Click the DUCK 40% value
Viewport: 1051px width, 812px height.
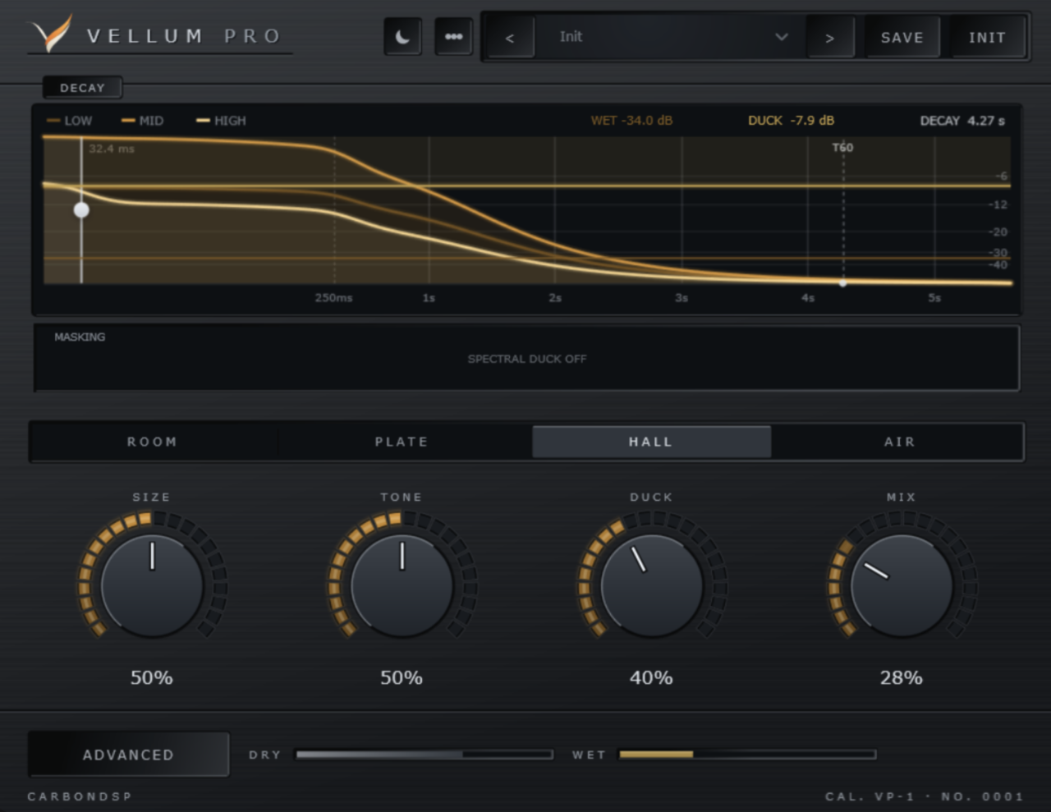(x=651, y=677)
